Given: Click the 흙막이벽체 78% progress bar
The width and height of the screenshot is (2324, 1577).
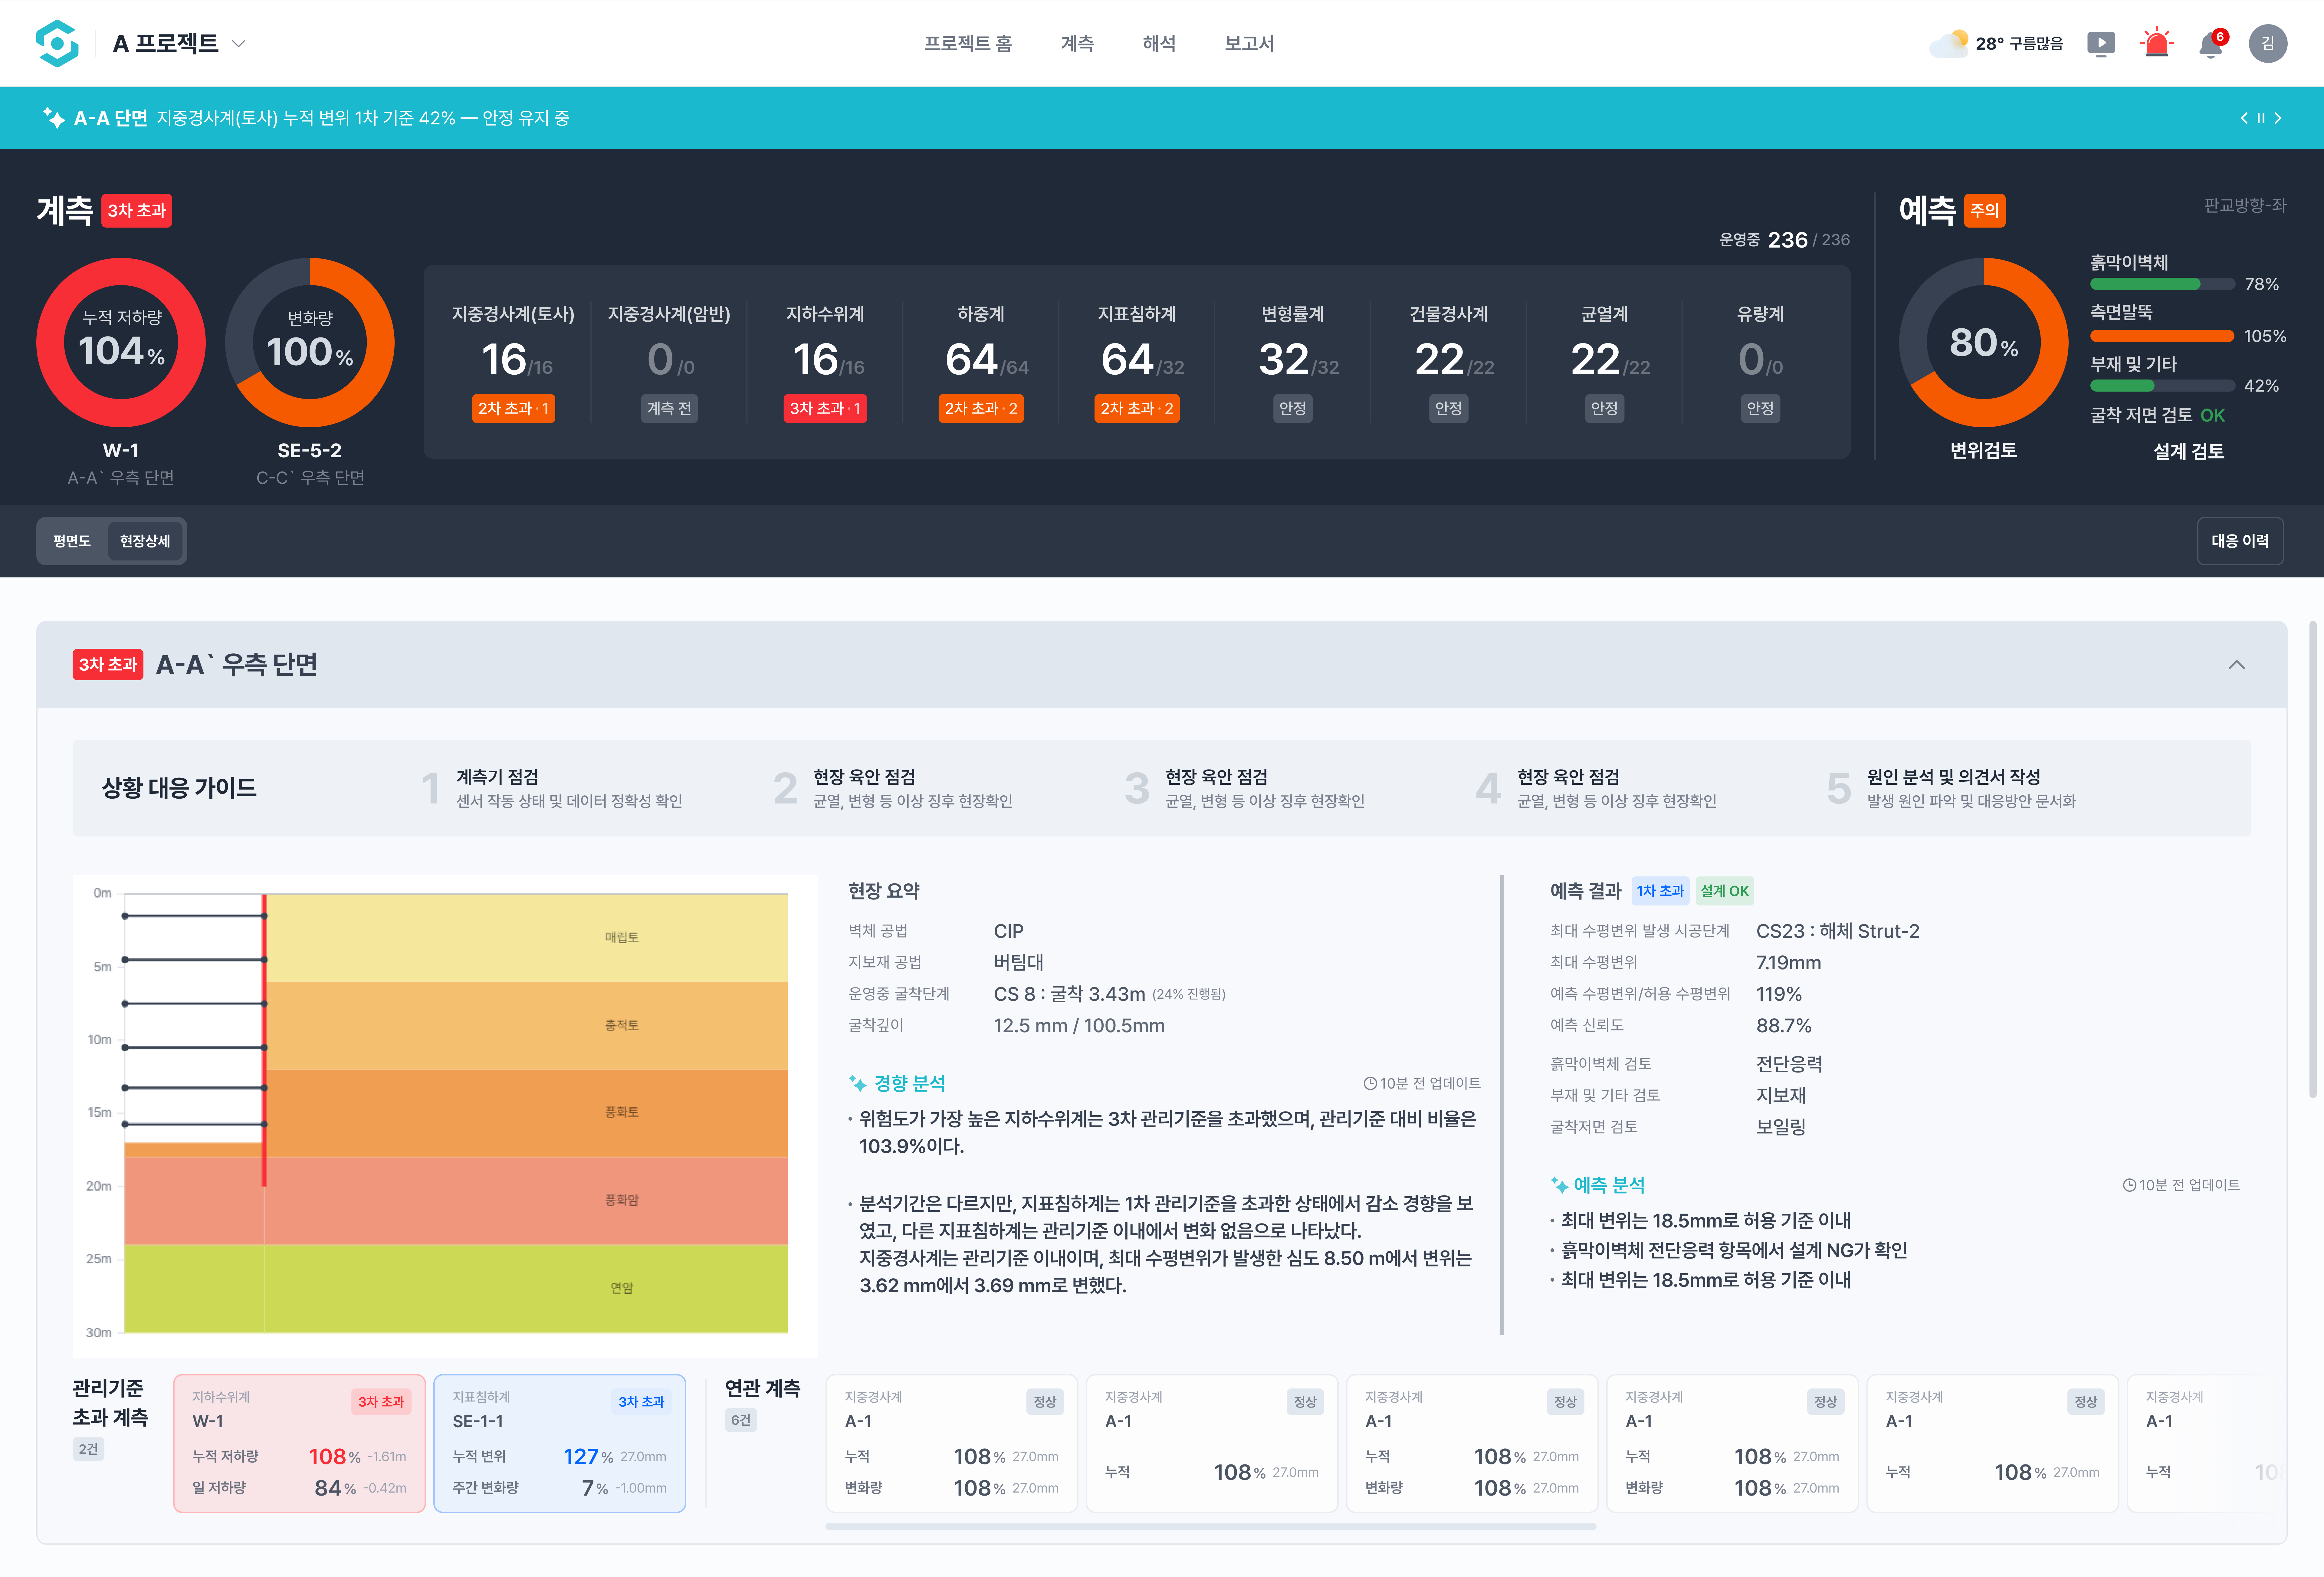Looking at the screenshot, I should (x=2162, y=284).
